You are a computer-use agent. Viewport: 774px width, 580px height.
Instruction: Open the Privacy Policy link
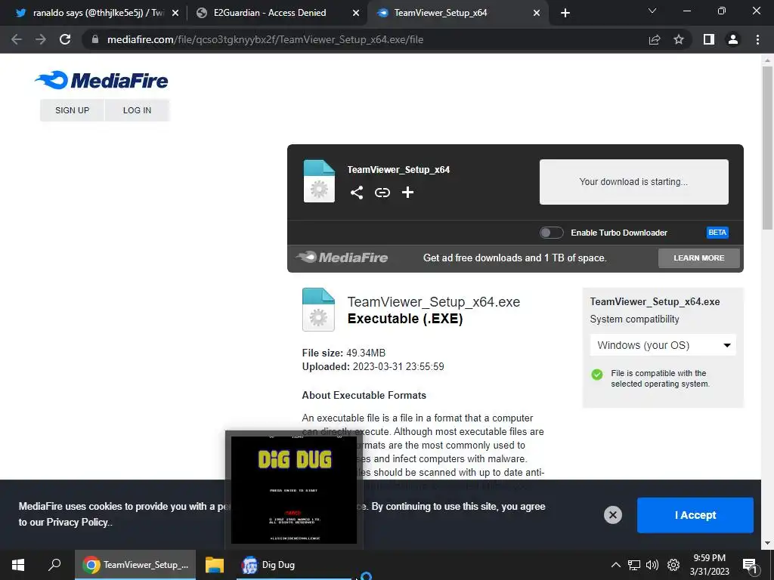(77, 523)
